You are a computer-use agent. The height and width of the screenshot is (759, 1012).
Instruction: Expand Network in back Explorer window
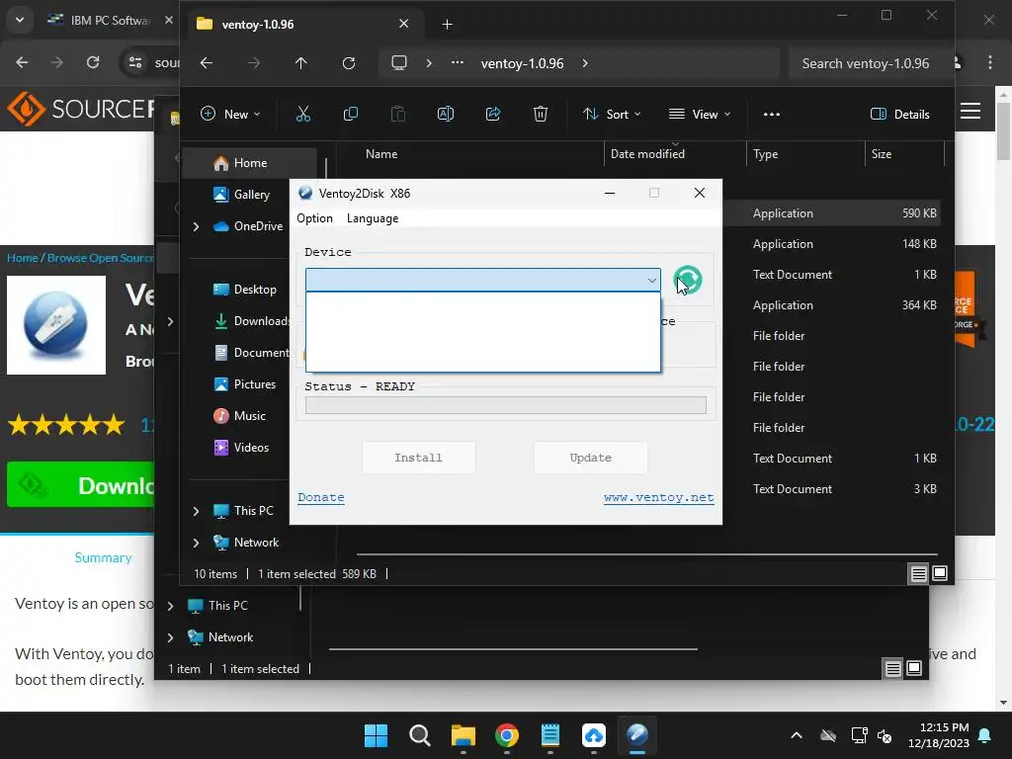(170, 637)
